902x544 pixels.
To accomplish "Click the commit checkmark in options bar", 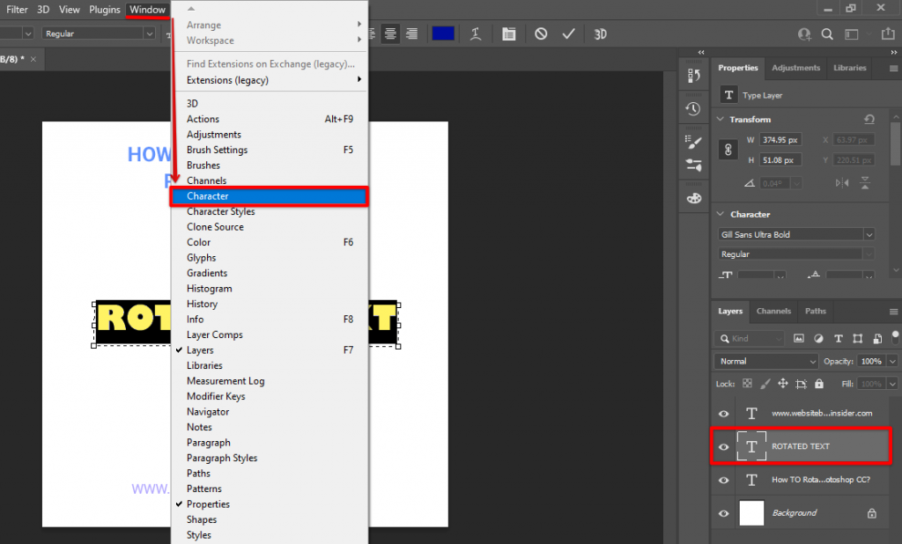I will tap(568, 33).
